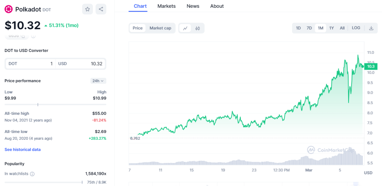The width and height of the screenshot is (382, 186).
Task: Select the All time range
Action: 342,28
